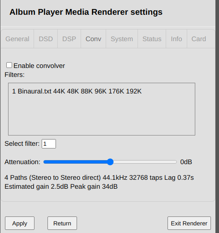Viewport: 219px width, 233px height.
Task: Click the unfilled right part of the Attenuation track
Action: (145, 162)
